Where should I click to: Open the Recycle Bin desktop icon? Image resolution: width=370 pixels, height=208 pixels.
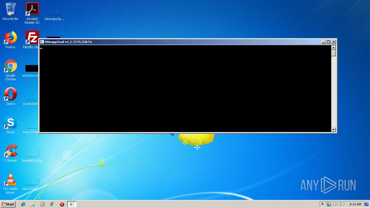click(10, 12)
